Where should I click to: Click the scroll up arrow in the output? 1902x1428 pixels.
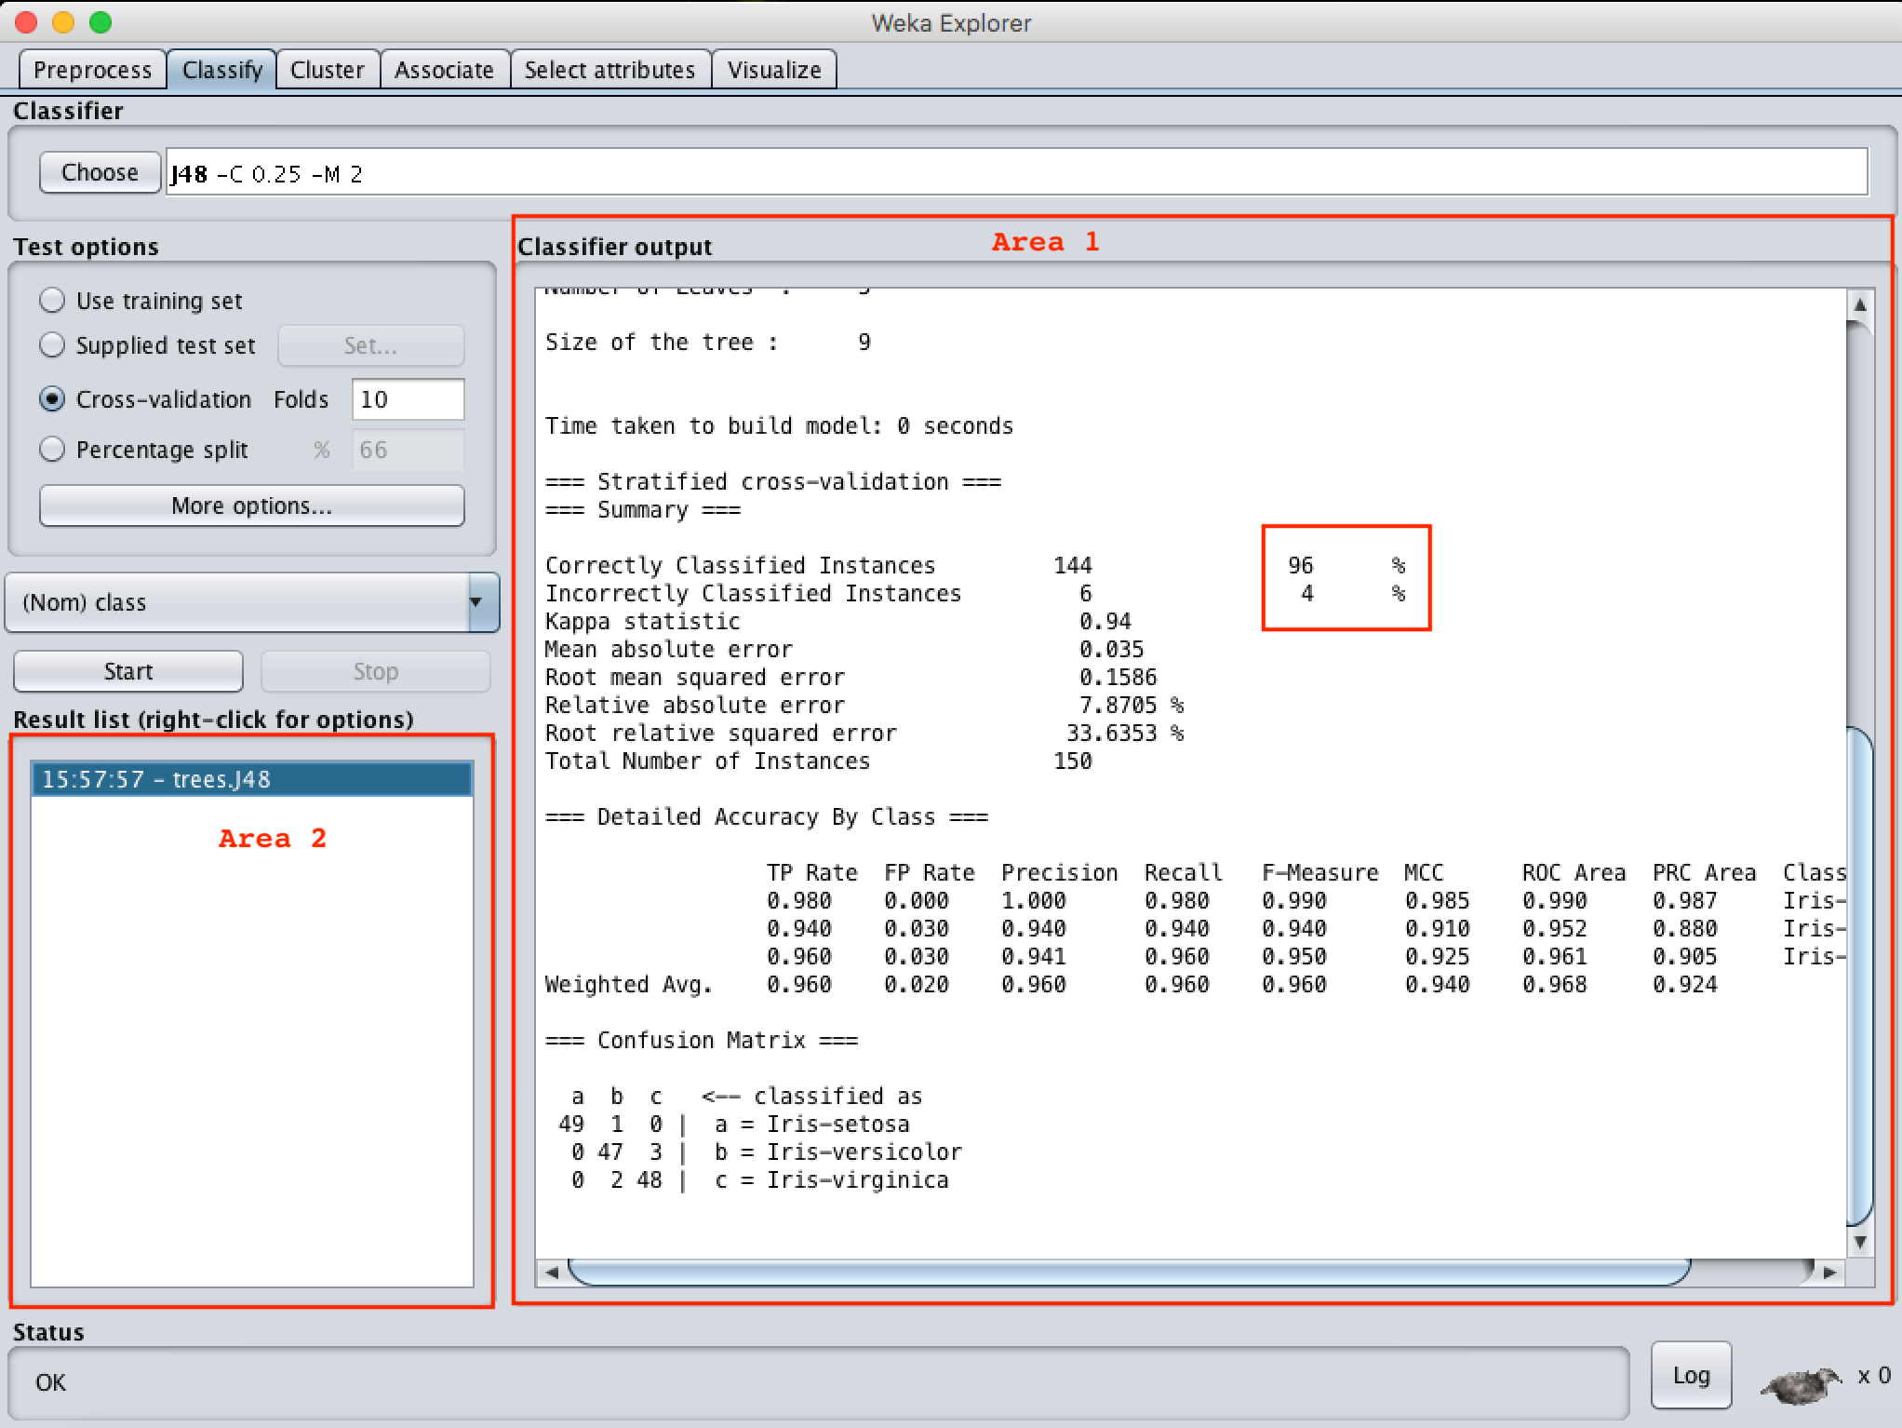click(1859, 305)
